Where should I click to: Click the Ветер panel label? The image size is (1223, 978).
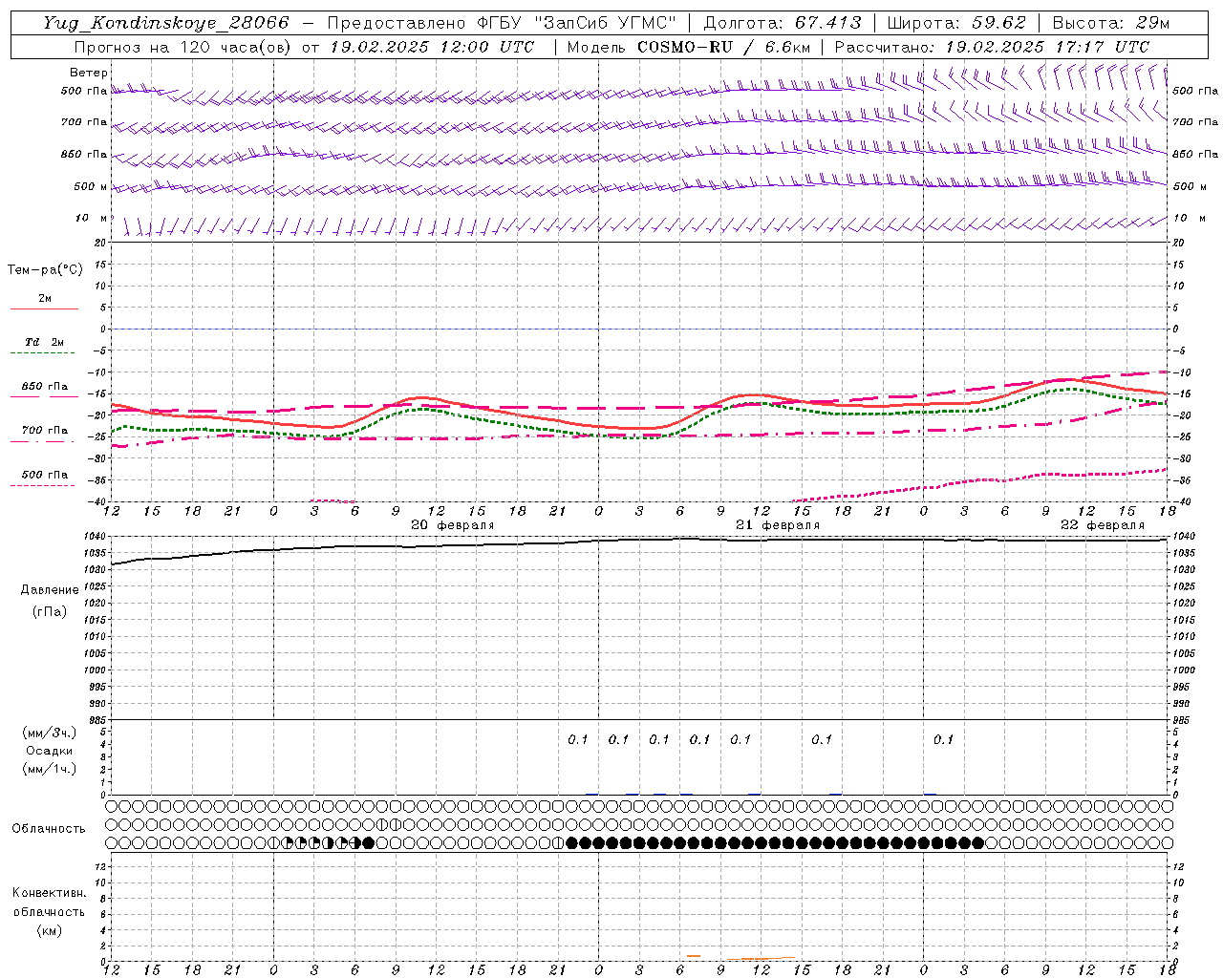click(88, 73)
